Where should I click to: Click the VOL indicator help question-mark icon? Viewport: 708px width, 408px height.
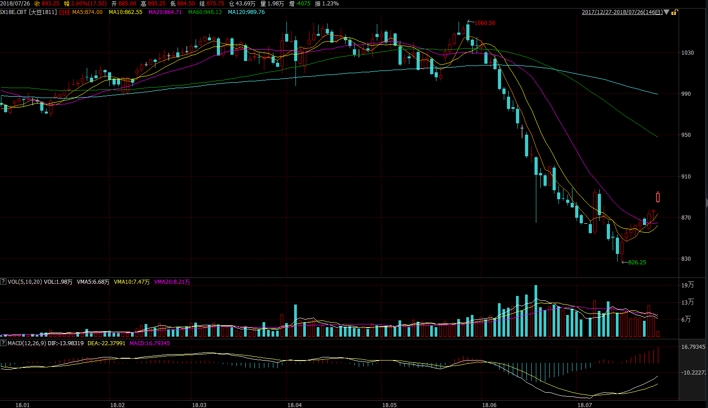(x=3, y=281)
